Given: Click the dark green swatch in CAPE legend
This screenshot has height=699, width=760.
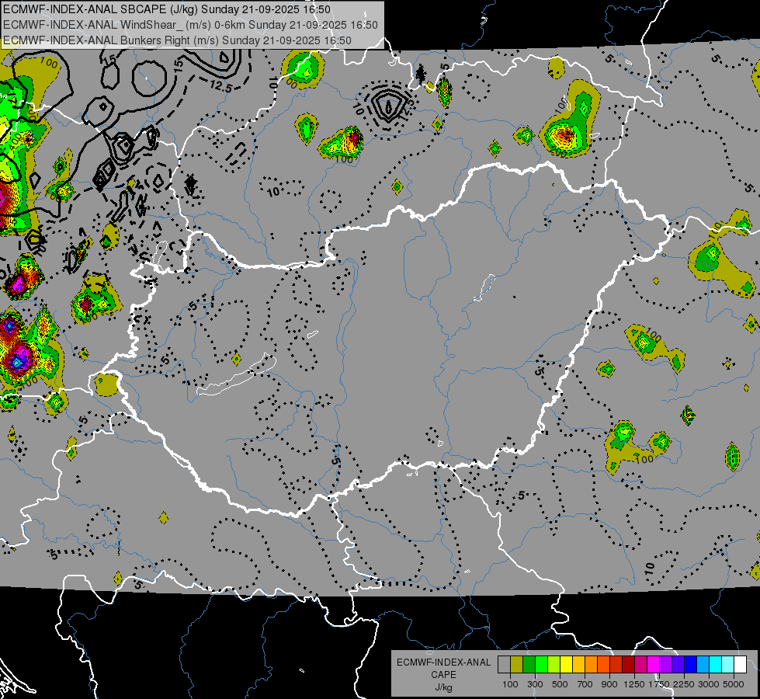Looking at the screenshot, I should [529, 664].
